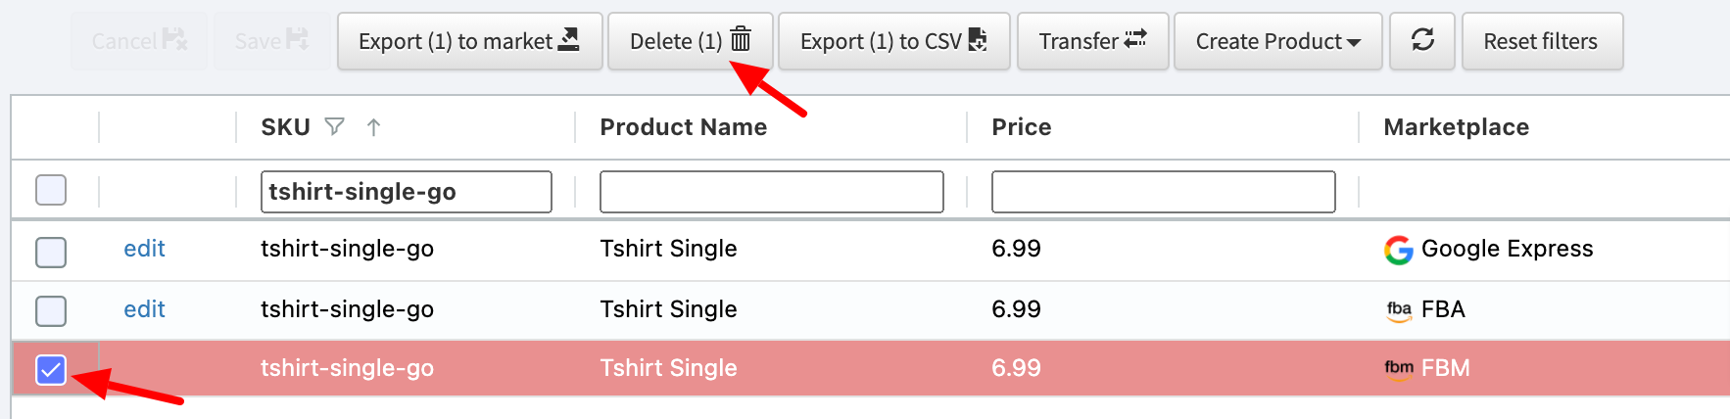Click the SKU column filter funnel icon

[x=335, y=126]
